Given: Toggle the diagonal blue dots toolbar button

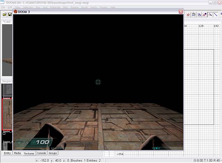Looking at the screenshot, I should click(x=216, y=15).
